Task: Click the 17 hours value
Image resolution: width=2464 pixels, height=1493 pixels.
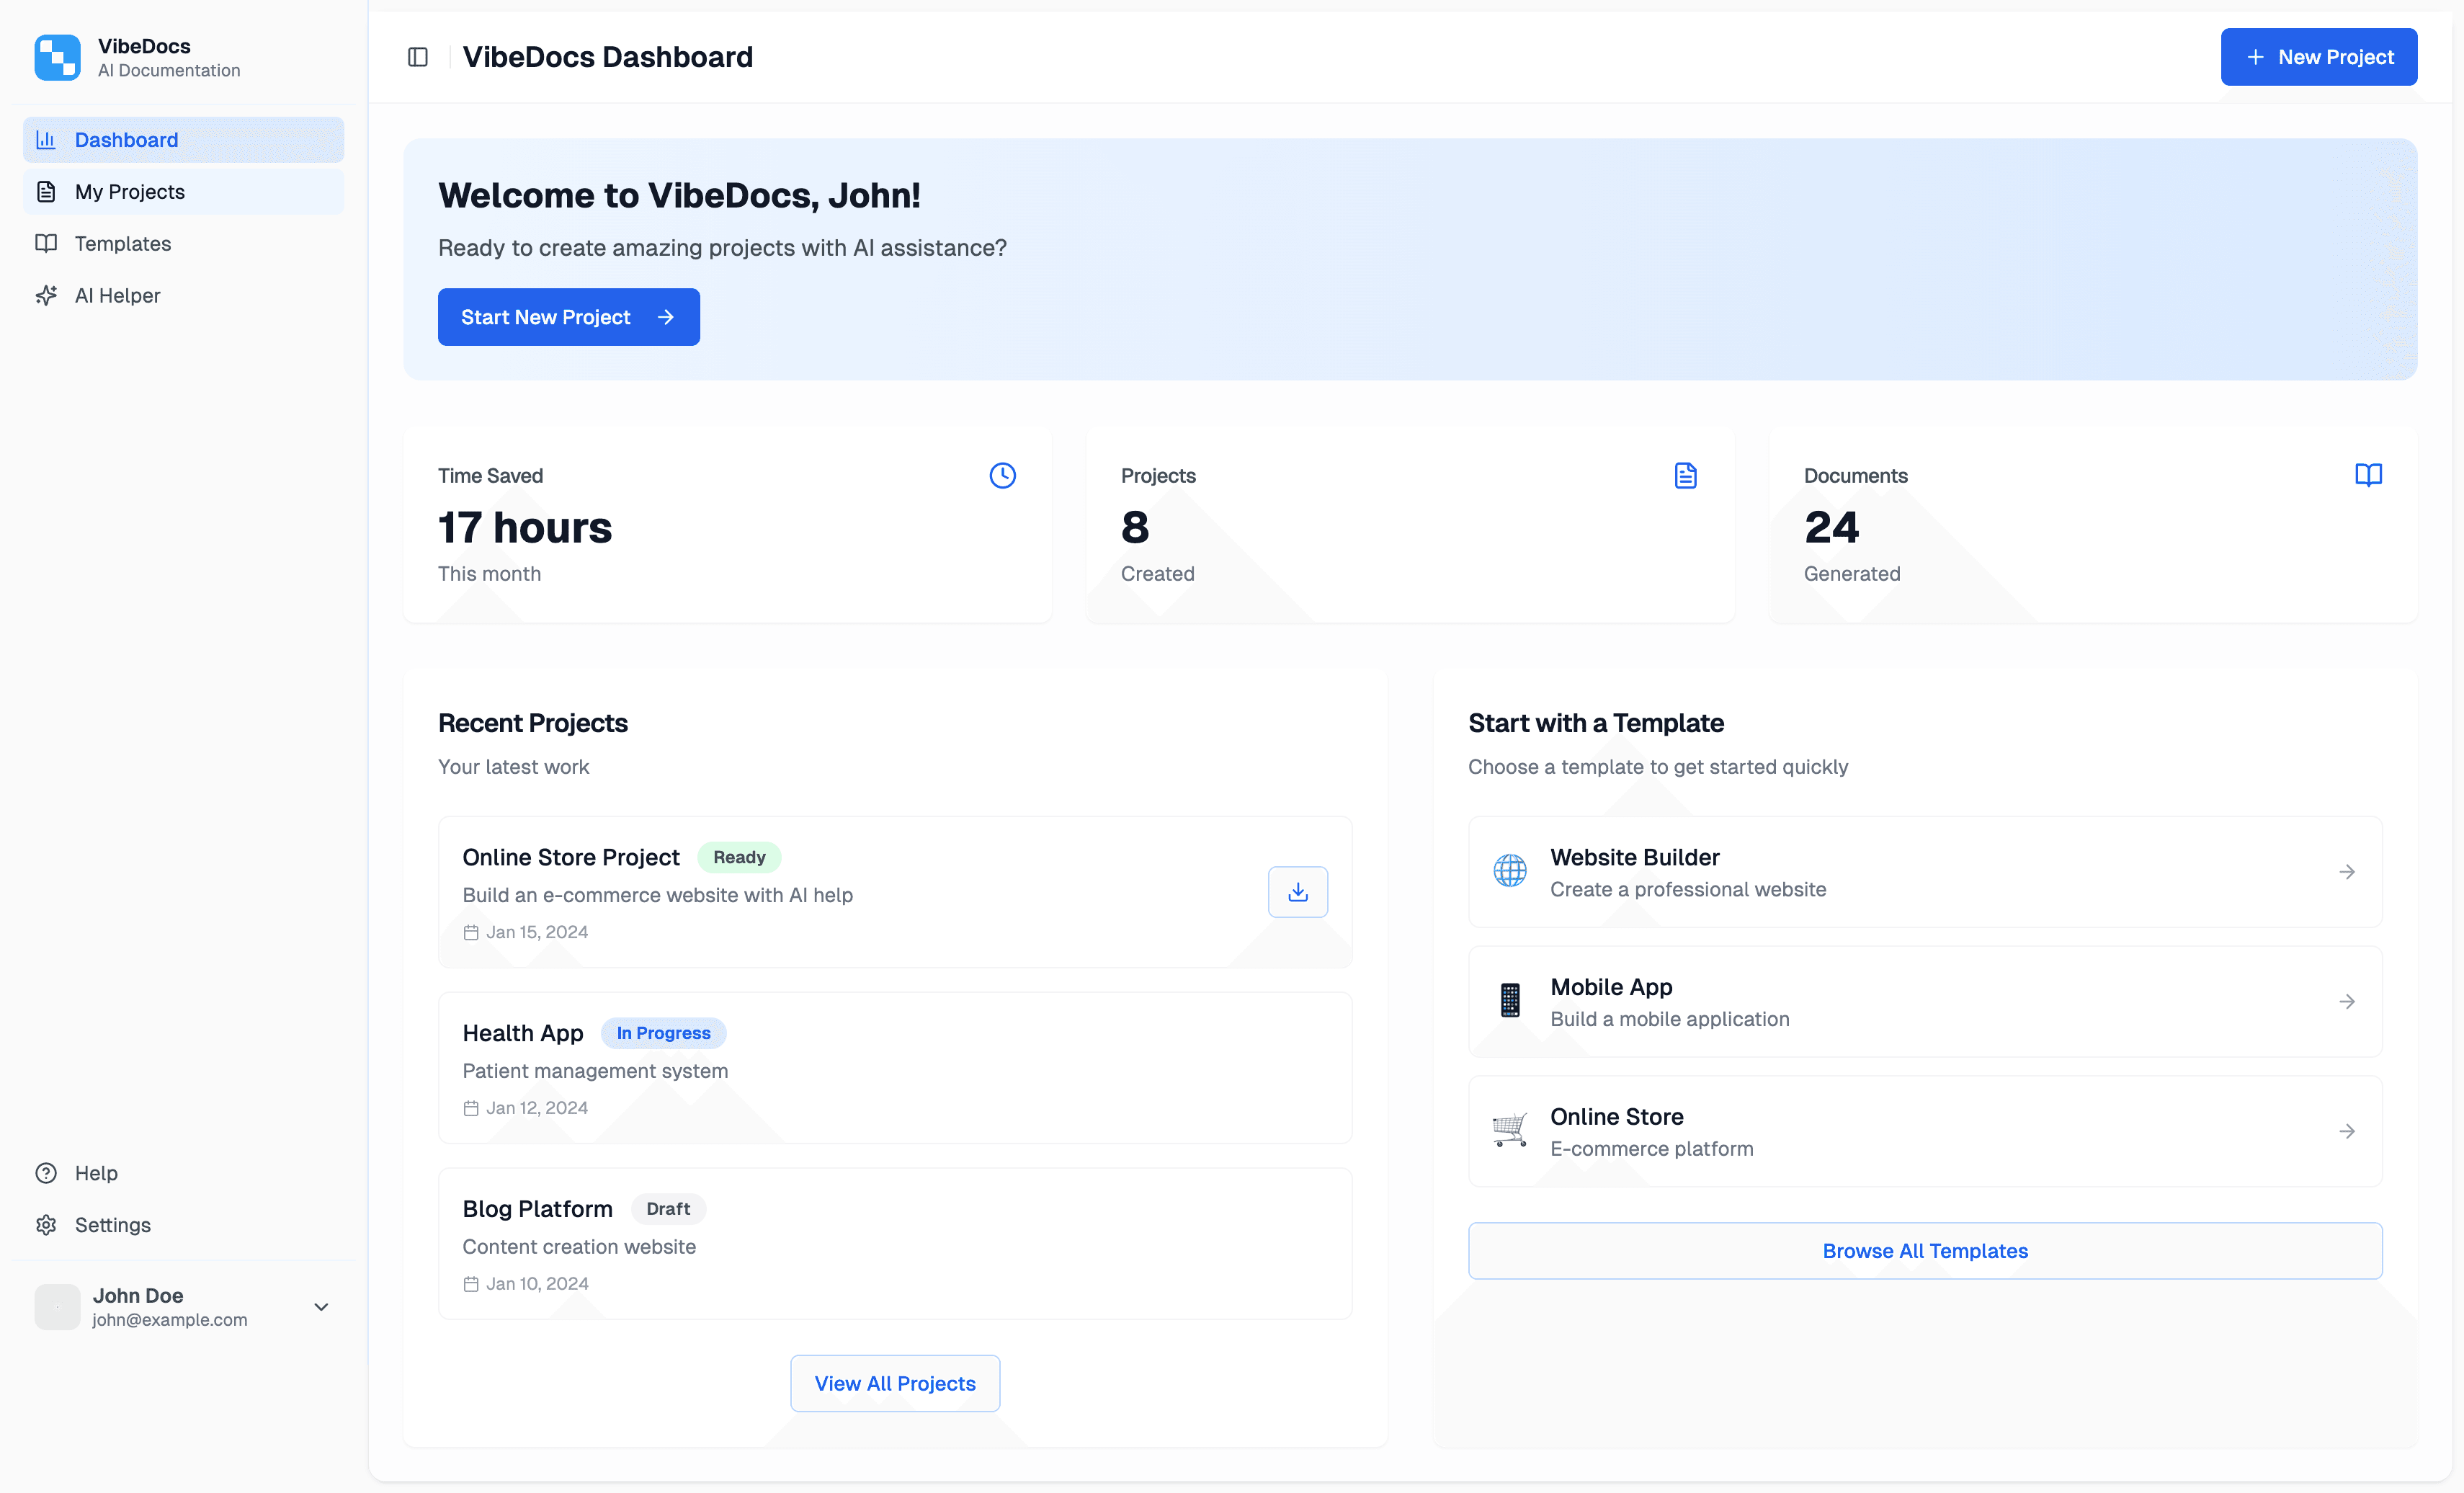Action: pyautogui.click(x=525, y=527)
